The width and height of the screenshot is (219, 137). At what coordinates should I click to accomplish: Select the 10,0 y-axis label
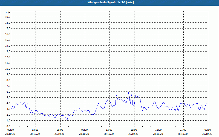pos(8,69)
